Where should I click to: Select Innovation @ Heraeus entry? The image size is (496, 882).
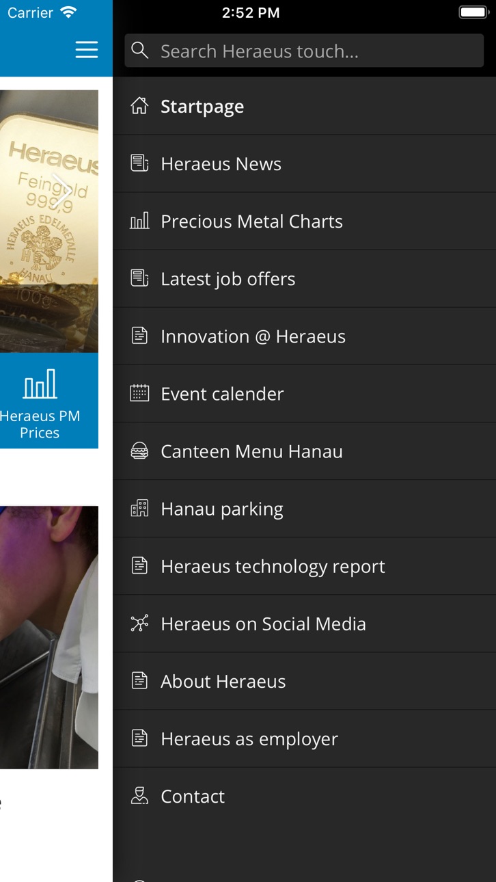coord(305,336)
